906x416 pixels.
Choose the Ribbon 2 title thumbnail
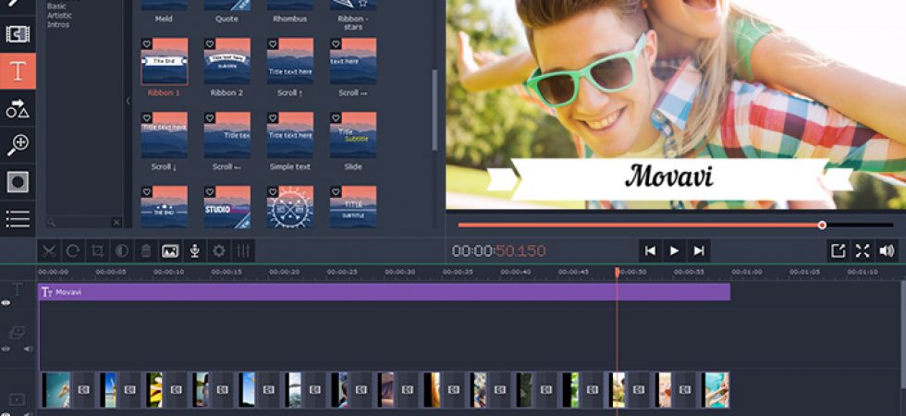click(x=227, y=61)
